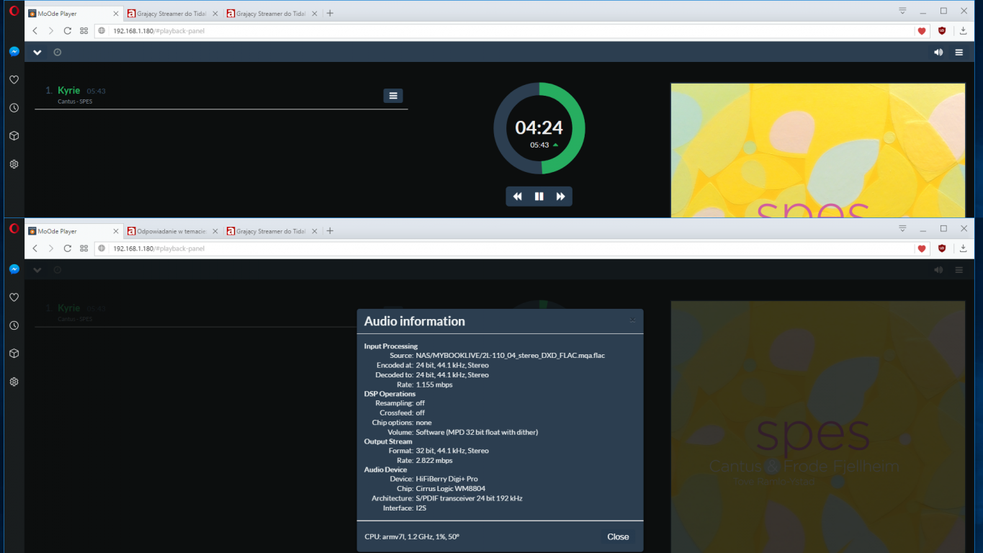Skip to next track
Viewport: 983px width, 553px height.
click(560, 197)
